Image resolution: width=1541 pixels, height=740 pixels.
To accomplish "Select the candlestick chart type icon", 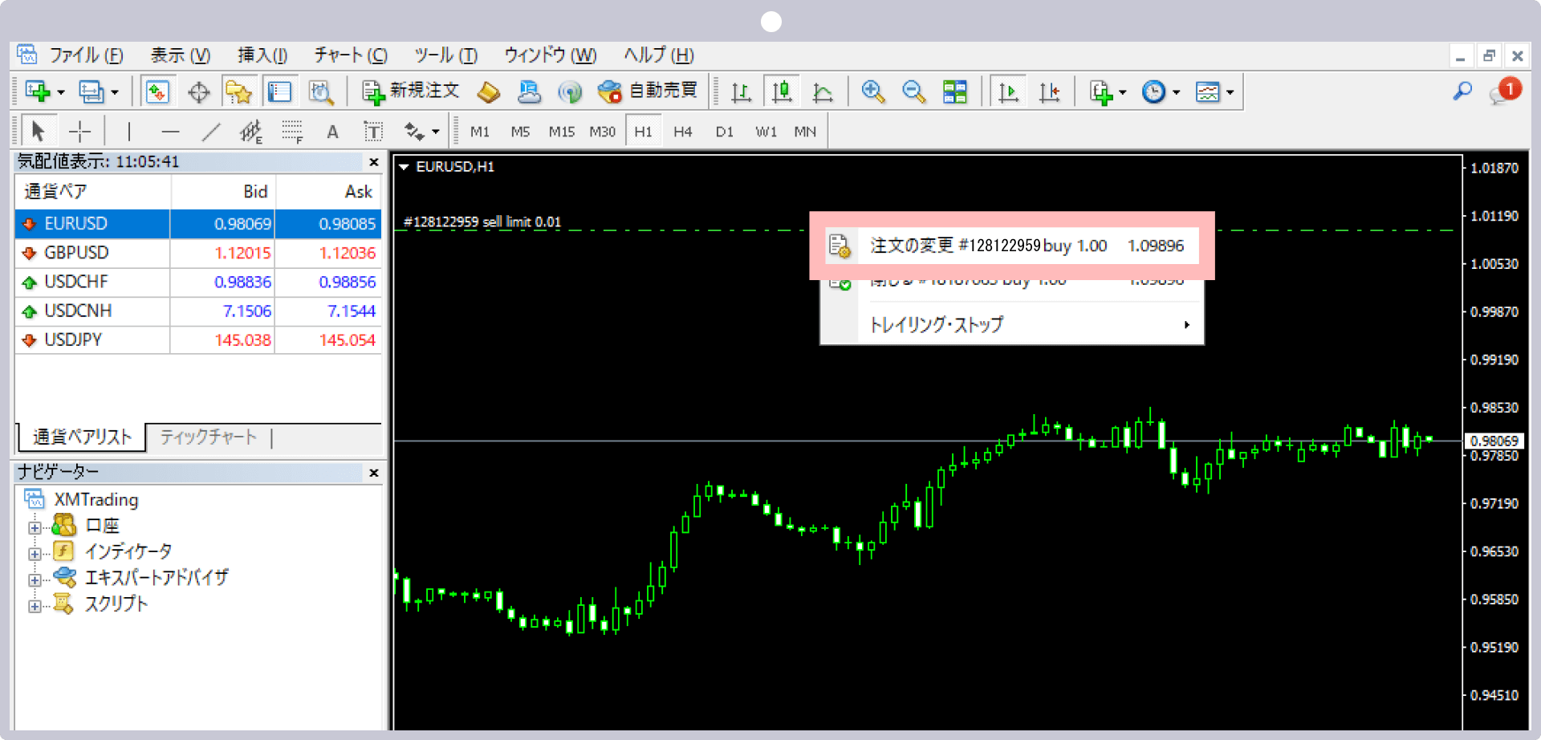I will 782,92.
